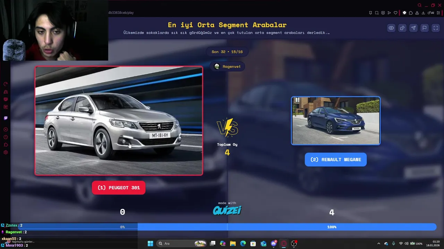
Task: Expand the hidden system tray icons chevron
Action: tap(378, 243)
